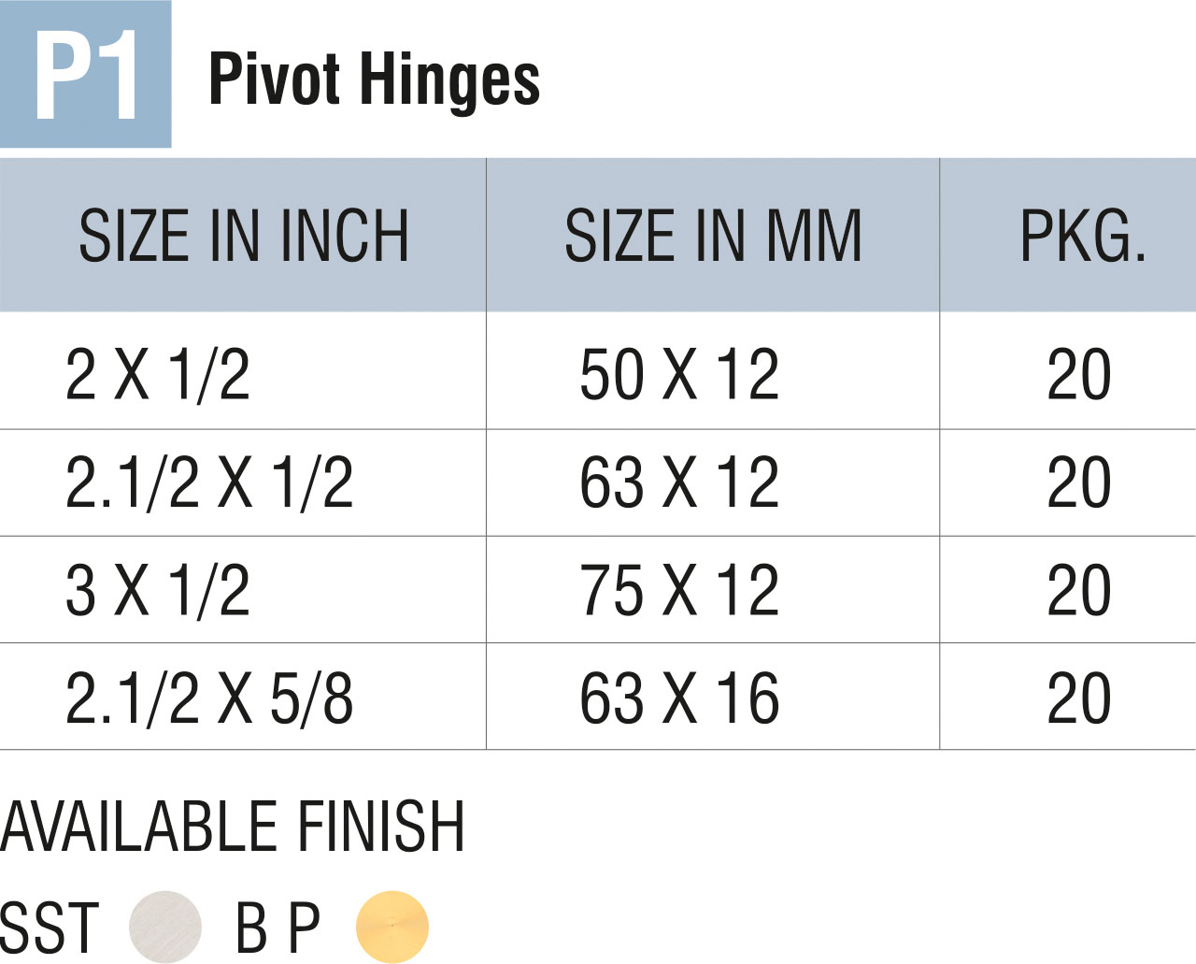Click the blue P1 badge
Viewport: 1196px width, 964px height.
(x=86, y=74)
